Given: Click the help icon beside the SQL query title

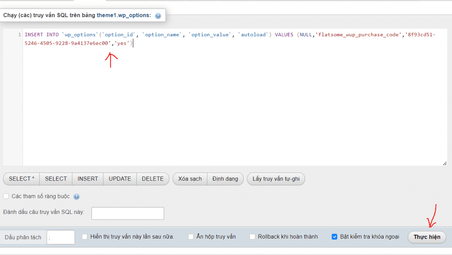Looking at the screenshot, I should coord(158,16).
